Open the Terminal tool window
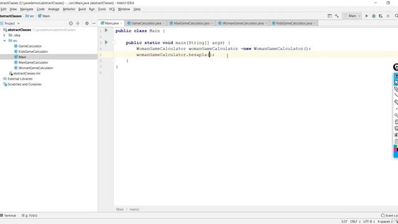The image size is (398, 224). pyautogui.click(x=8, y=216)
